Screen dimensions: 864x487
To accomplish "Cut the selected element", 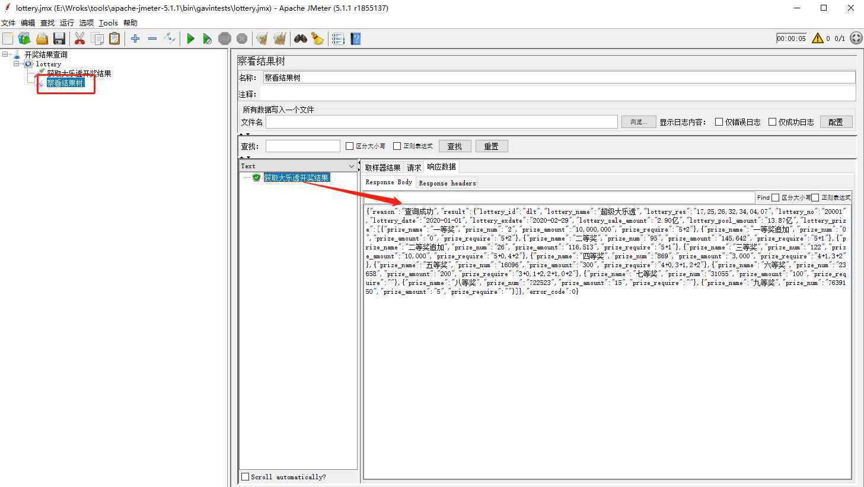I will 79,39.
